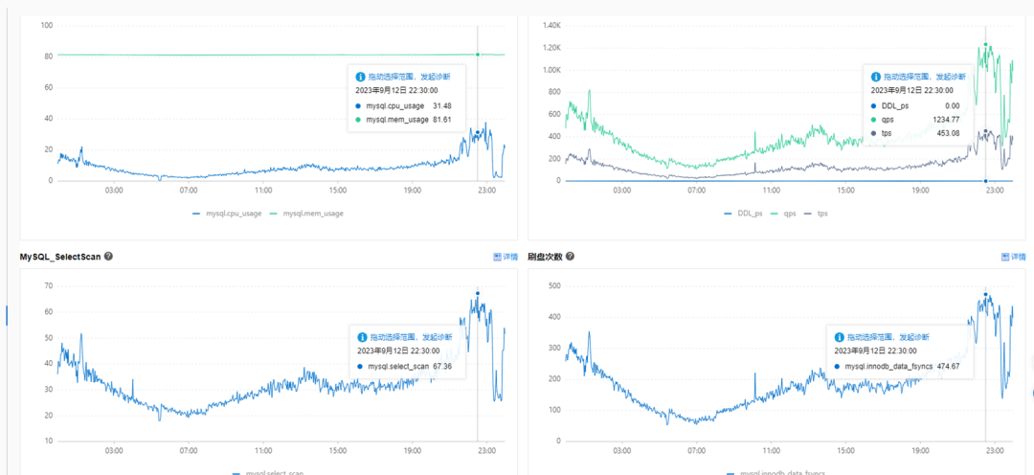Open the help icon beside MySQL_SelectScan
The width and height of the screenshot is (1034, 475).
point(108,256)
